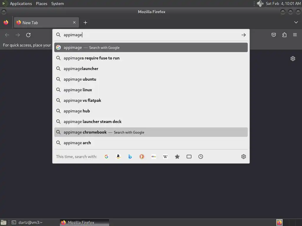Viewport: 302px width, 226px height.
Task: Choose suggestion 'appimage launcher steam deck'
Action: click(151, 122)
